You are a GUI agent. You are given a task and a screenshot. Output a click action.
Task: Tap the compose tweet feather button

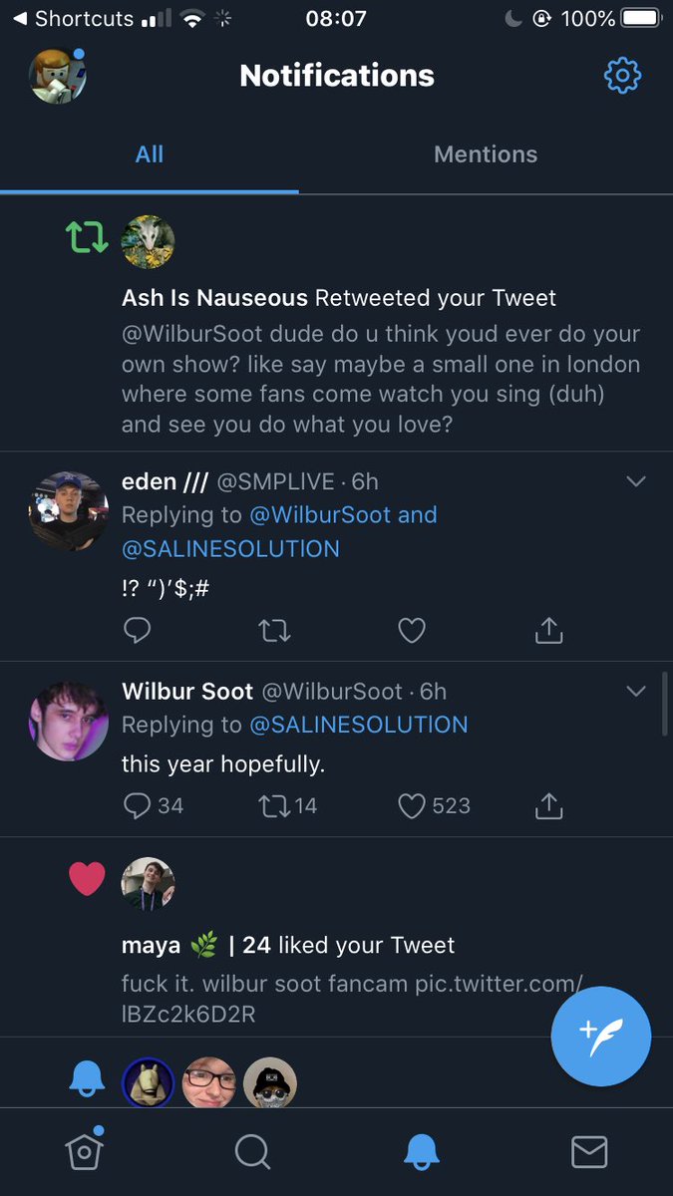(x=600, y=1036)
